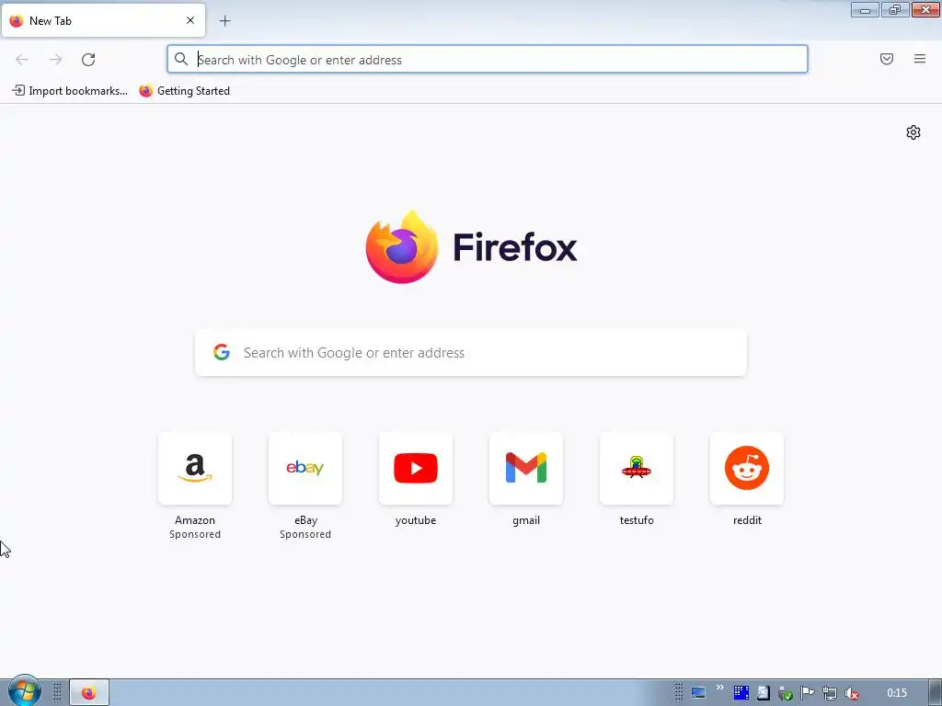Open the Windows Start menu orb

coord(24,691)
